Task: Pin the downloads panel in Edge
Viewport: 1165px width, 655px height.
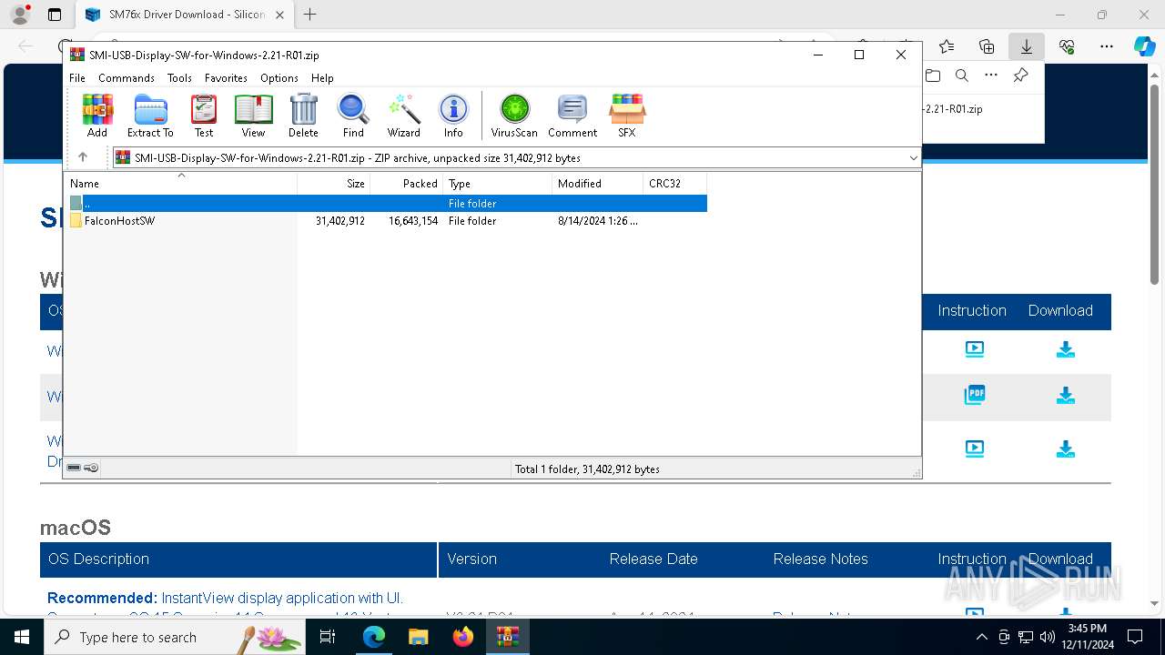Action: (1020, 76)
